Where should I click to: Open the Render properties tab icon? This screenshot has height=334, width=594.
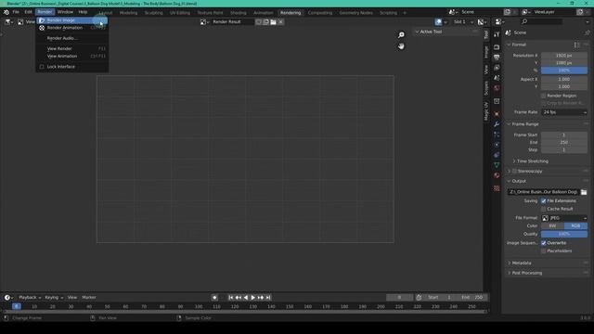(497, 47)
